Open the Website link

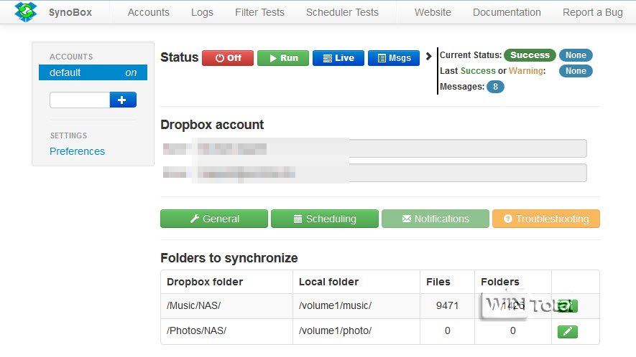click(433, 12)
